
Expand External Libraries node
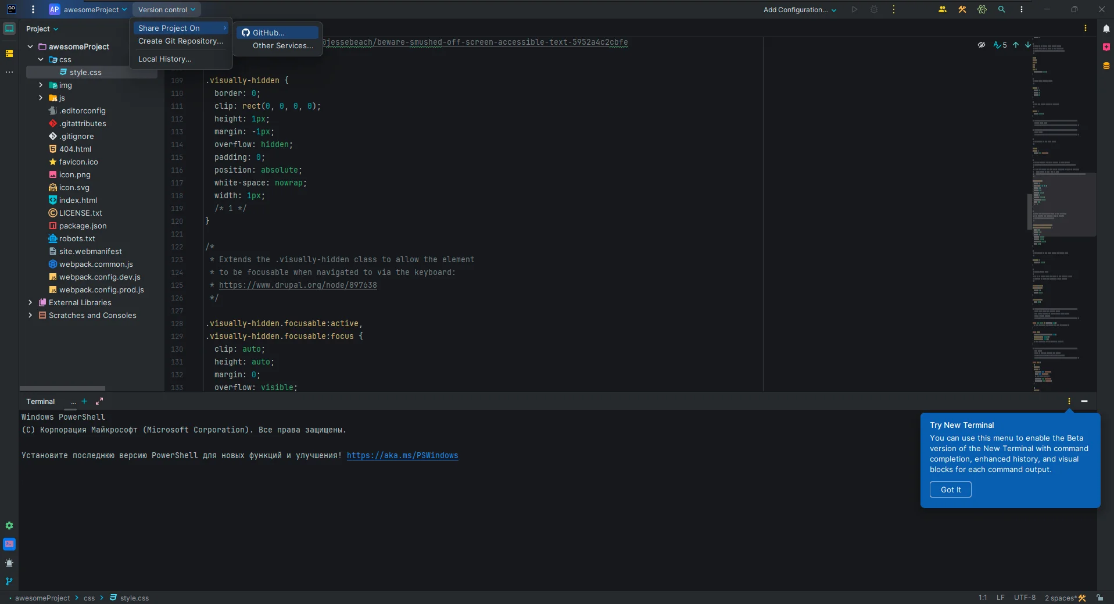point(30,302)
